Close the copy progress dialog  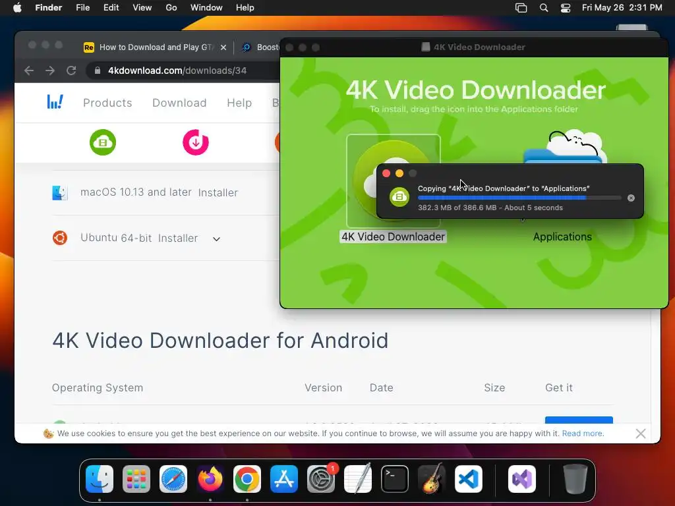point(386,173)
